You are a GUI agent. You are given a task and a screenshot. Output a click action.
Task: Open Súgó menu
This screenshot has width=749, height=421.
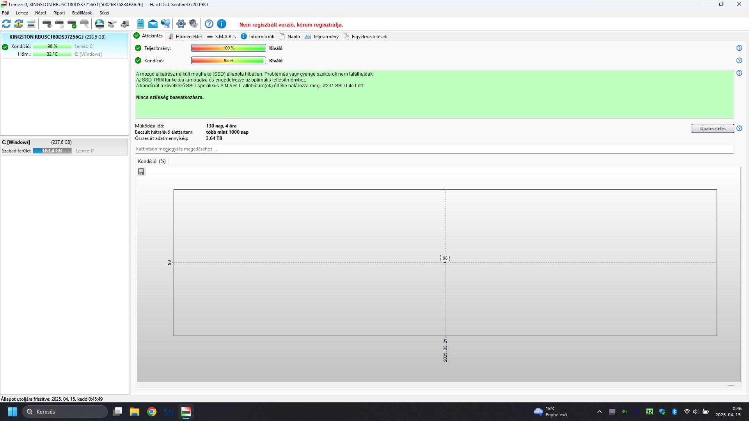104,13
